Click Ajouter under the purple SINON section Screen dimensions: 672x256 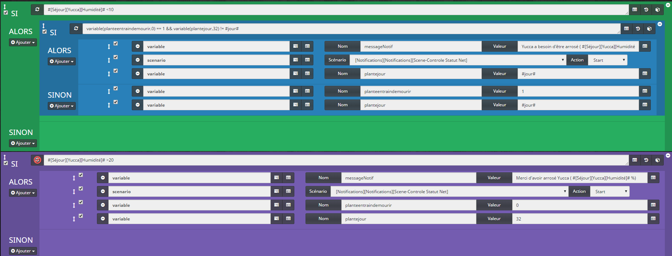click(23, 251)
